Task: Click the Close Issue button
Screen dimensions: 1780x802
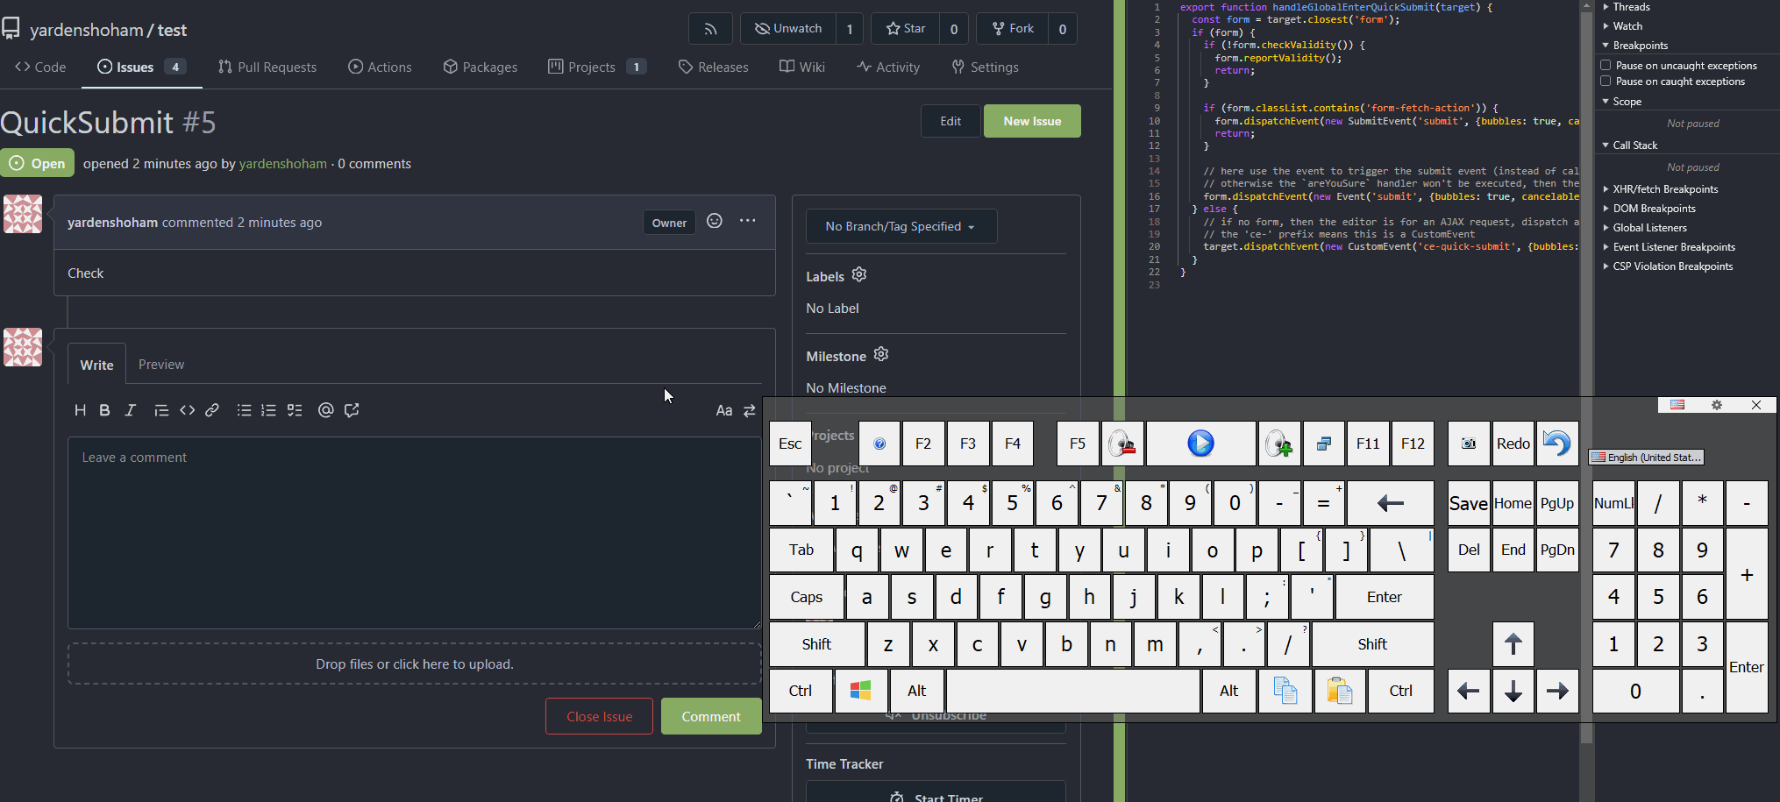Action: (599, 716)
